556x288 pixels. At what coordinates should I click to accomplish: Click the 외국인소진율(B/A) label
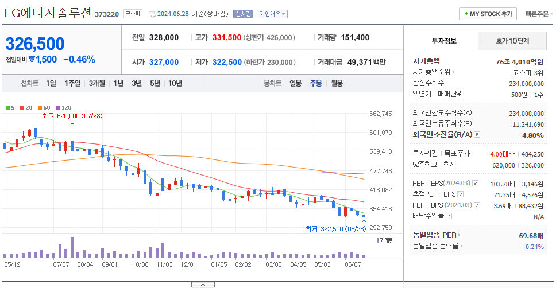click(x=442, y=135)
